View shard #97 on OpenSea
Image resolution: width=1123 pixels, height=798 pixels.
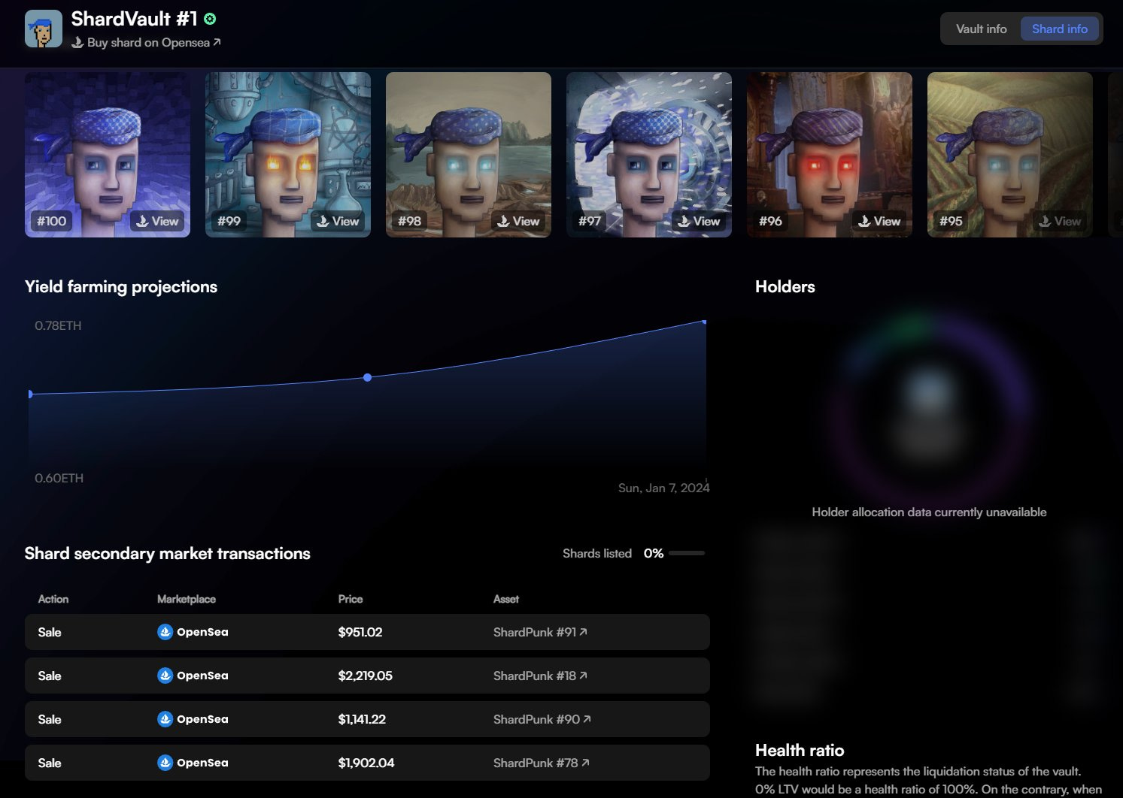coord(699,221)
